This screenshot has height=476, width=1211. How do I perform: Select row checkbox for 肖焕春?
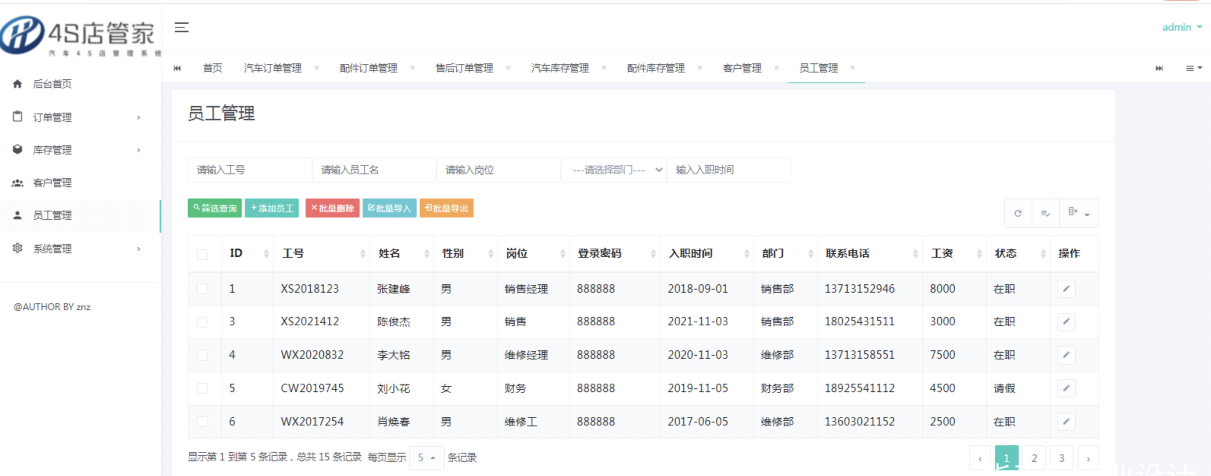pos(202,422)
